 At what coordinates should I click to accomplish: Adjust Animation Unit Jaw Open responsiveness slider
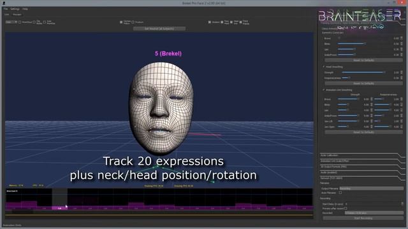tap(382, 127)
